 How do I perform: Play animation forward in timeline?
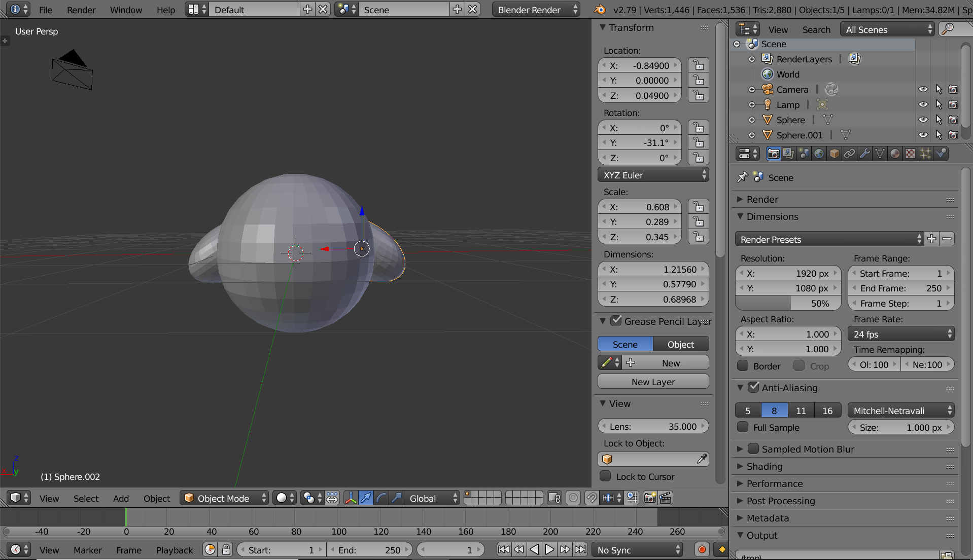click(549, 550)
